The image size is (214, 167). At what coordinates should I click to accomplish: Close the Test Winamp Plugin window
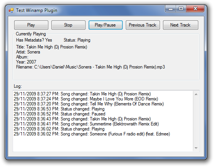click(x=195, y=9)
